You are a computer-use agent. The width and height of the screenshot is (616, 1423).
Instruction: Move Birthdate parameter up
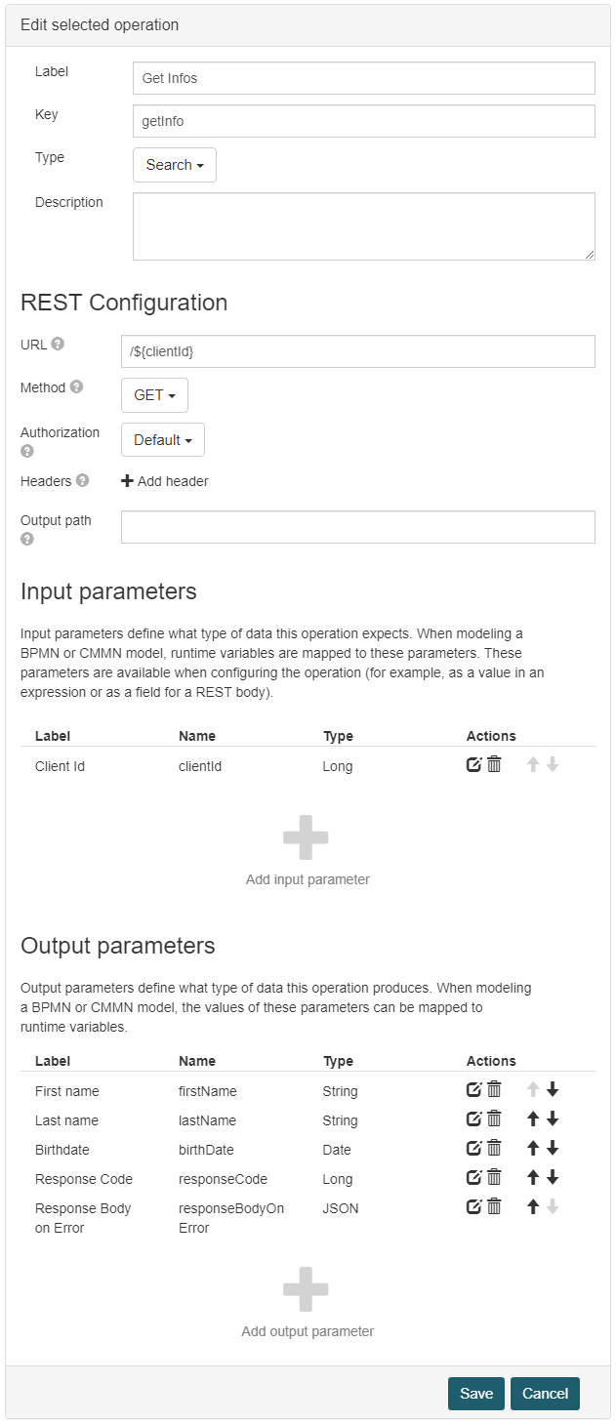coord(533,1149)
